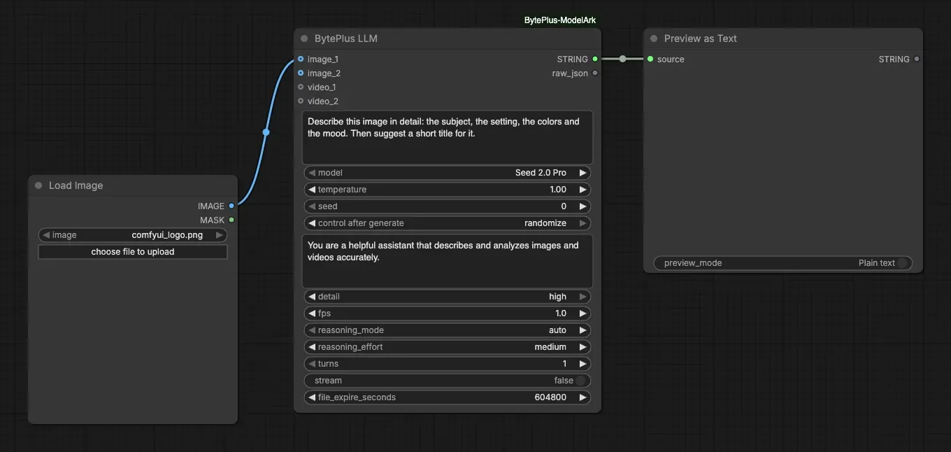This screenshot has height=452, width=951.
Task: Click the Preview as Text output area
Action: click(783, 160)
